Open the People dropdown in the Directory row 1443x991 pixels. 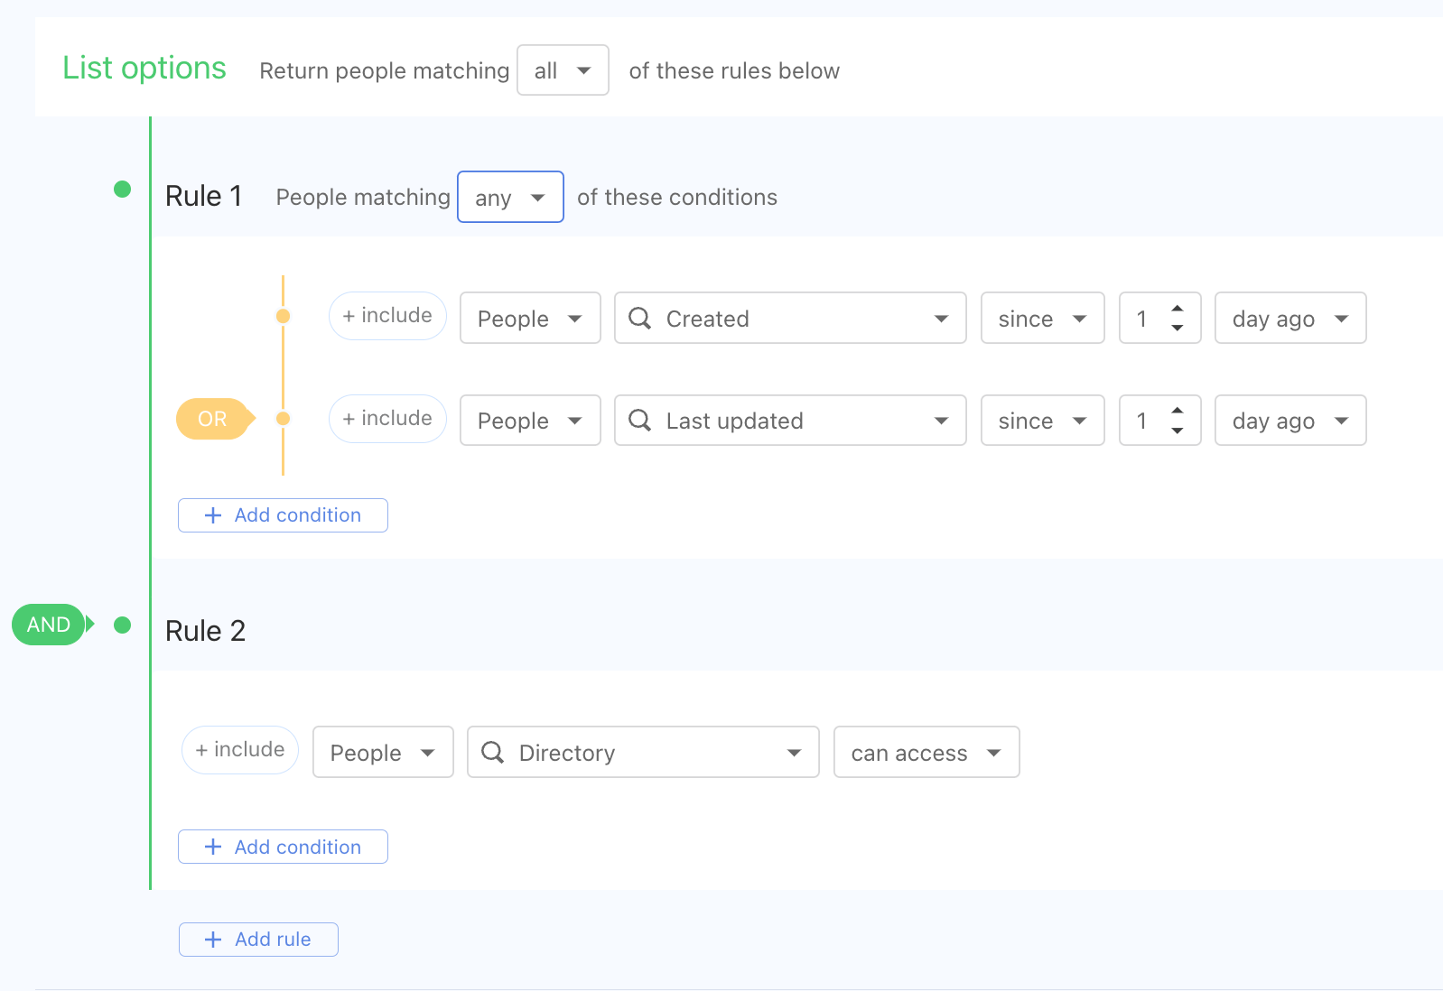pyautogui.click(x=383, y=752)
